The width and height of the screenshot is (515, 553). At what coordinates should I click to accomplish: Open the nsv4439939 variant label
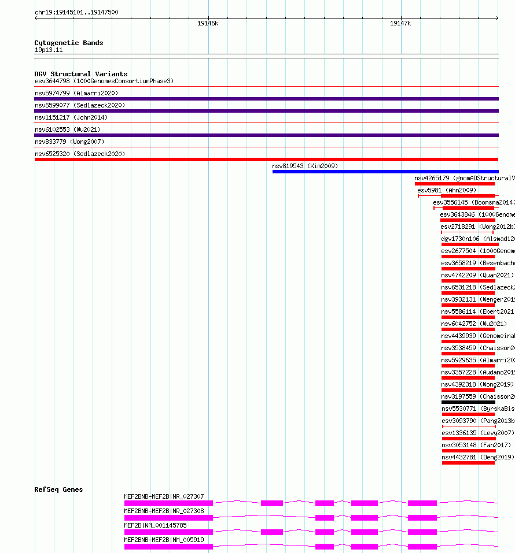point(478,336)
